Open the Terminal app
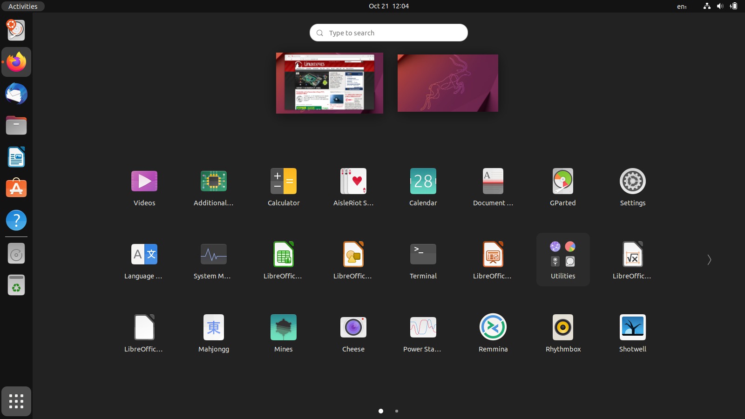The height and width of the screenshot is (419, 745). coord(423,260)
